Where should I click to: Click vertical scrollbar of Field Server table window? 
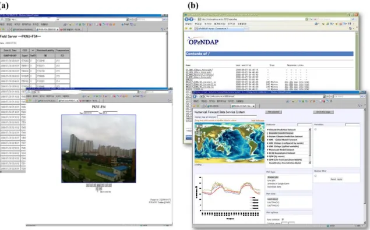[x=167, y=59]
